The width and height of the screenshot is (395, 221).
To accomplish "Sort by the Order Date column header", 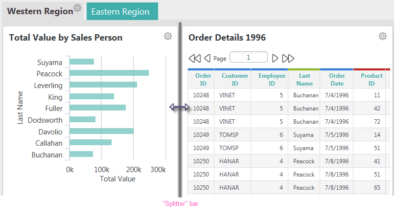I will click(337, 80).
